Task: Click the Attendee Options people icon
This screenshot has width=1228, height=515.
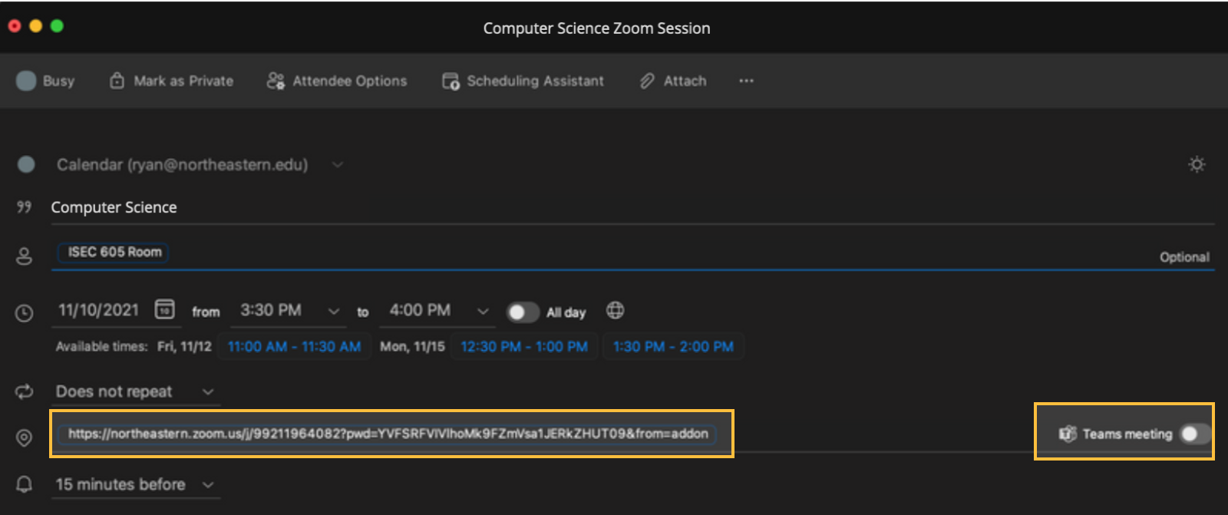Action: (x=276, y=81)
